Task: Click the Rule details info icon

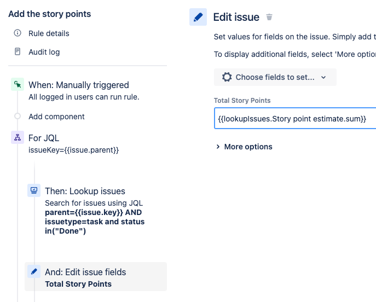Action: (18, 33)
